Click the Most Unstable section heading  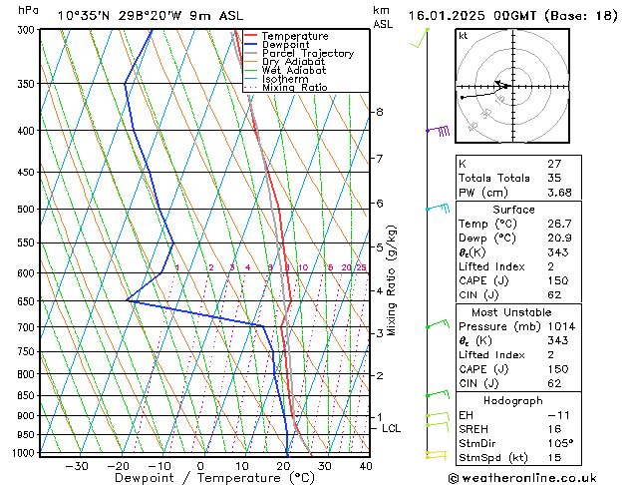click(x=511, y=312)
